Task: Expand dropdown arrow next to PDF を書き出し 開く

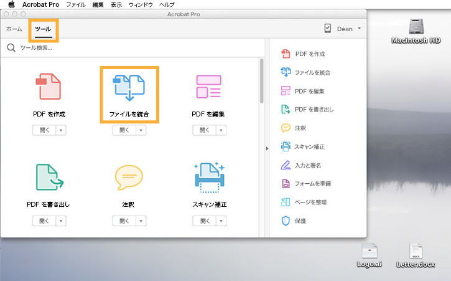Action: [61, 221]
